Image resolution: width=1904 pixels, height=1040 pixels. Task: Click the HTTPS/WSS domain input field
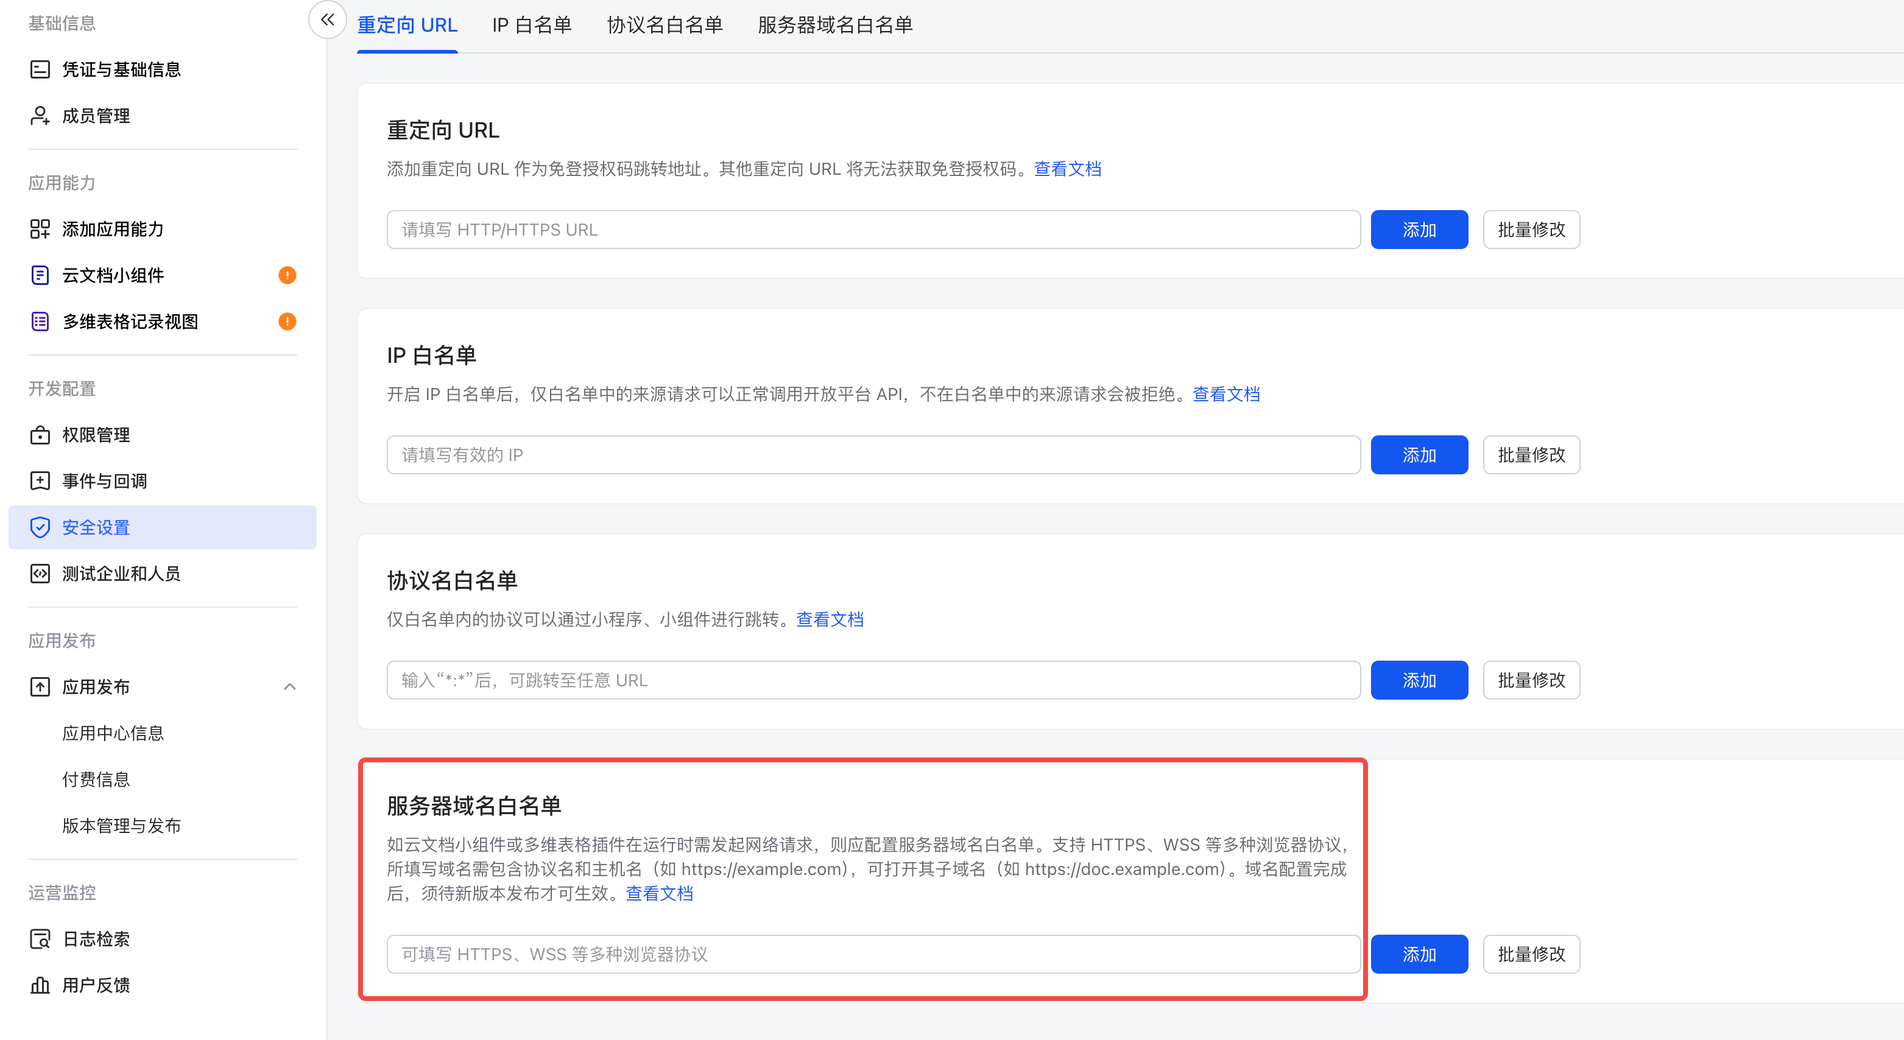(872, 954)
